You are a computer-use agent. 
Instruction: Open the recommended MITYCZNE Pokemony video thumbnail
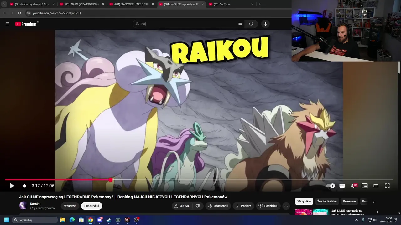pyautogui.click(x=312, y=212)
